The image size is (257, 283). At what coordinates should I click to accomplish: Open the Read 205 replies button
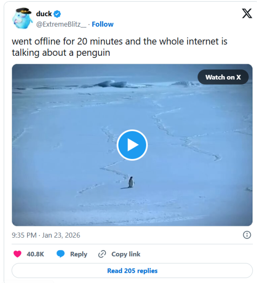click(132, 271)
